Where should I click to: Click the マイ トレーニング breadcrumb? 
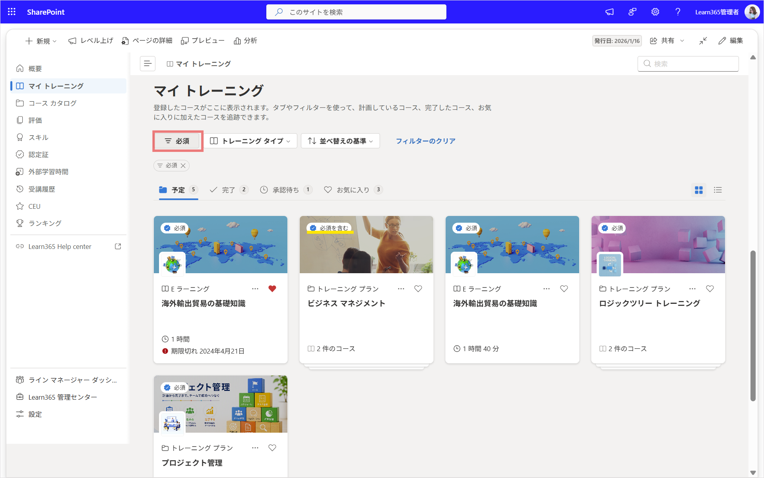[x=199, y=64]
